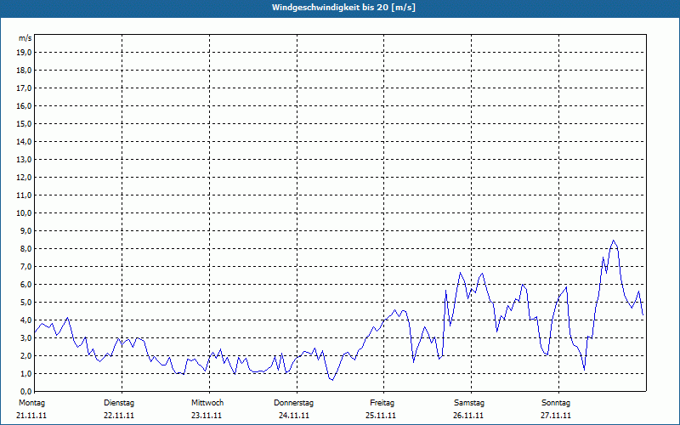The image size is (680, 425).
Task: Click the 'Mittwoch' day label
Action: click(207, 403)
